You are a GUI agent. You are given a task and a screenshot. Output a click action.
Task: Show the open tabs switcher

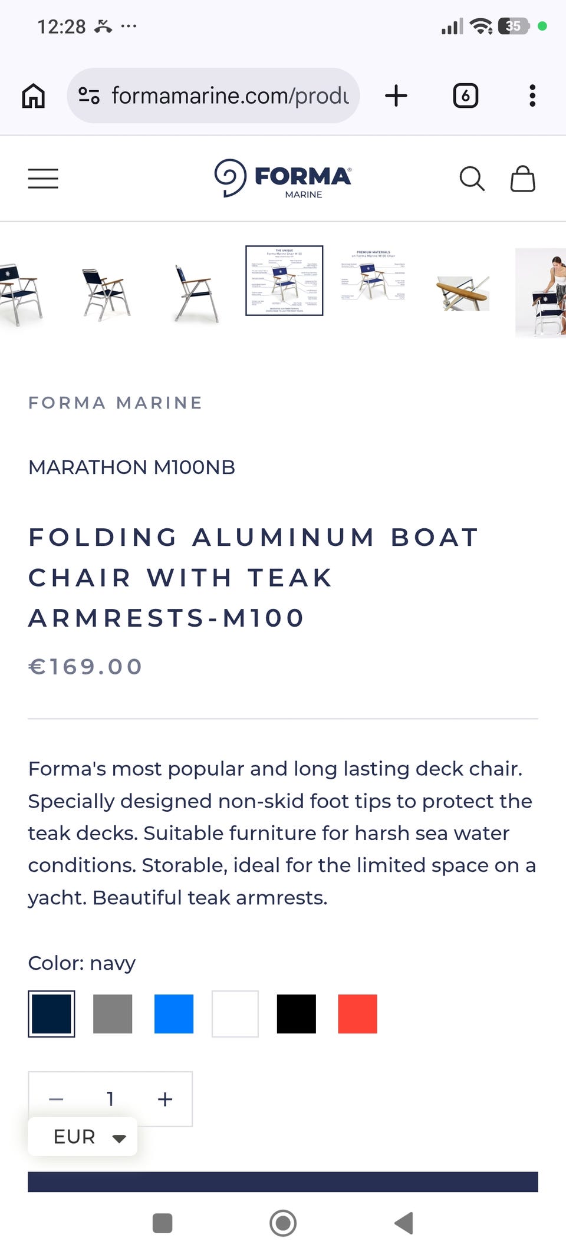tap(465, 95)
